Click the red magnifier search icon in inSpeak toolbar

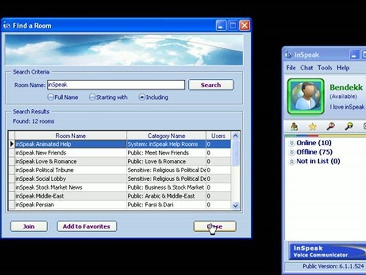(x=331, y=126)
